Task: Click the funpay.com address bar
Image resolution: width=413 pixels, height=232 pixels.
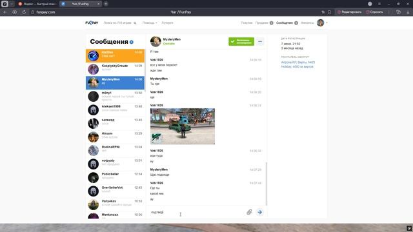Action: (46, 12)
